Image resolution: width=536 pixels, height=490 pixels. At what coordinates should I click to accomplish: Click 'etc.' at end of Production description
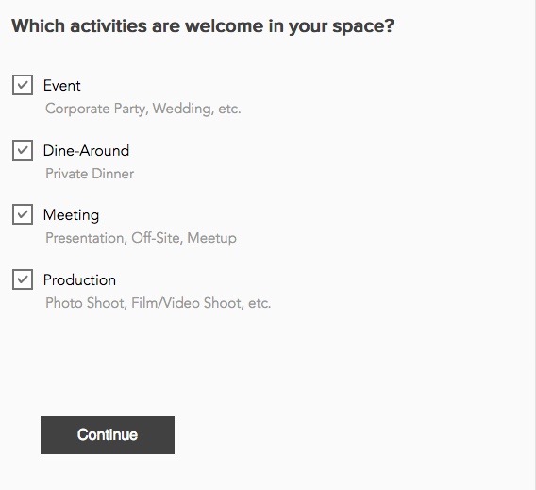click(260, 303)
